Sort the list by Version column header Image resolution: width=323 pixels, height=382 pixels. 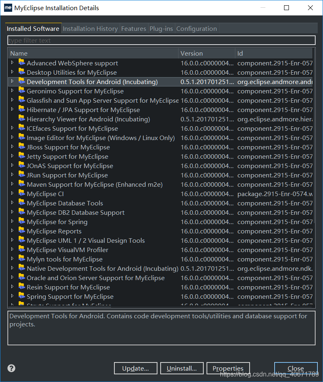click(x=207, y=53)
